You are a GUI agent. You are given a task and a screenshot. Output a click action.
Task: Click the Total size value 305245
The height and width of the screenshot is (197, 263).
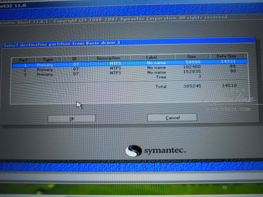click(x=192, y=86)
